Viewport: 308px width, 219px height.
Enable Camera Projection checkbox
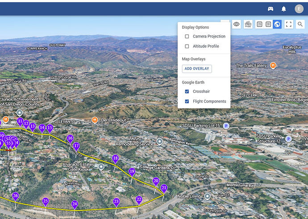(187, 36)
